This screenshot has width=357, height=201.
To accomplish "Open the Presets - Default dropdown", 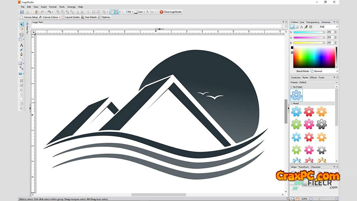I will pos(314,82).
